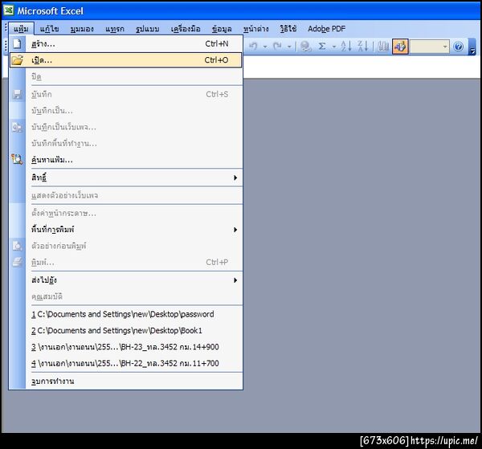Click the AutoSum sigma icon
This screenshot has height=449, width=482.
(322, 47)
